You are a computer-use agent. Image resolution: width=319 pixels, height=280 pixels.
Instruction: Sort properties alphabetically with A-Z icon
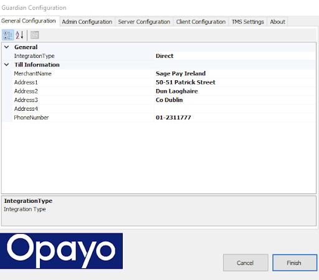point(19,35)
